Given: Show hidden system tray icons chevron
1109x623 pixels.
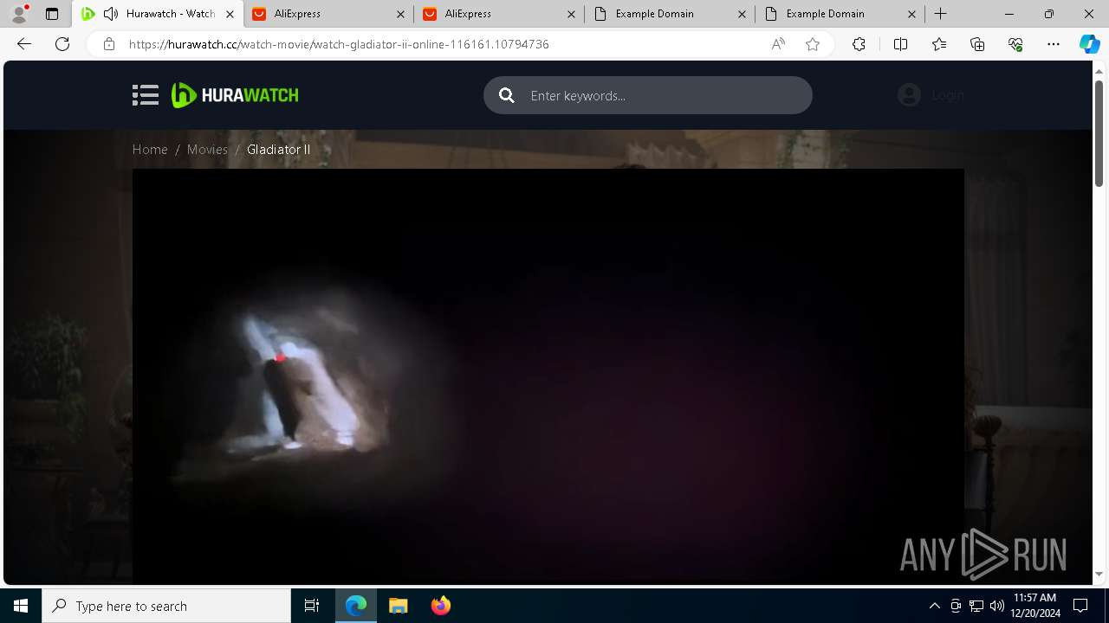Looking at the screenshot, I should pyautogui.click(x=934, y=606).
